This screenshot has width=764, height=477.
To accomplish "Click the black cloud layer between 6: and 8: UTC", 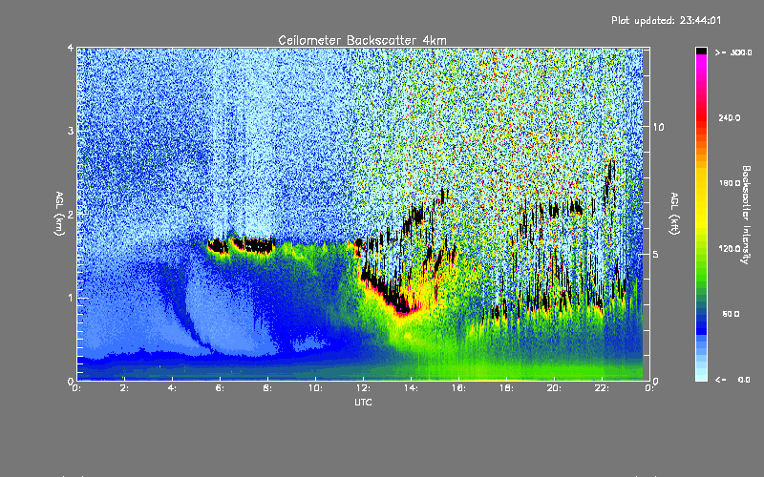I will click(253, 244).
